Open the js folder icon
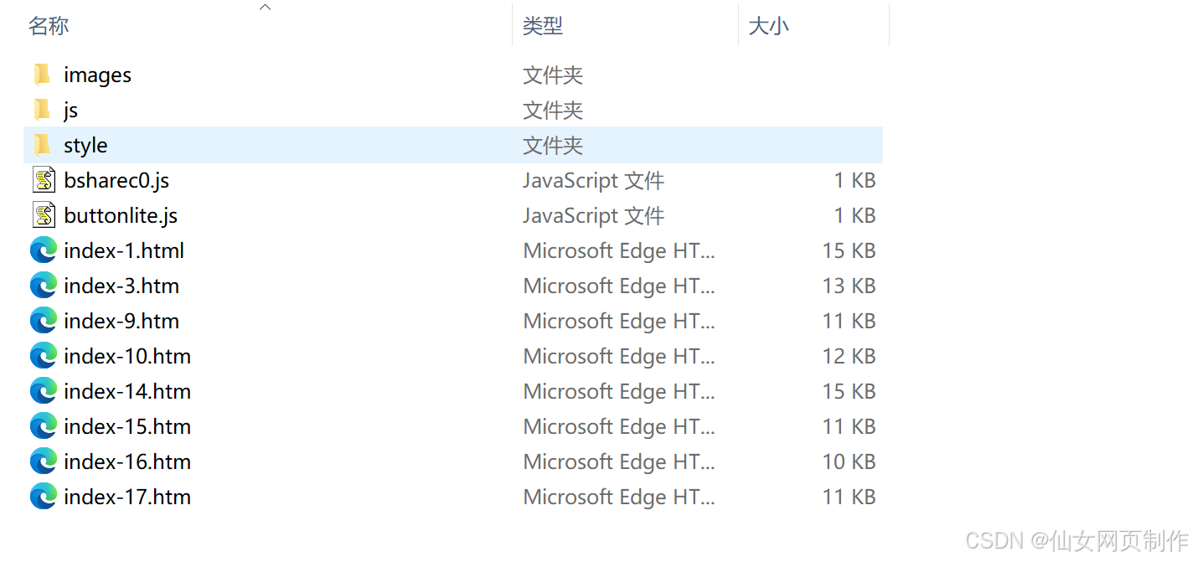Viewport: 1192px width, 562px height. (42, 109)
